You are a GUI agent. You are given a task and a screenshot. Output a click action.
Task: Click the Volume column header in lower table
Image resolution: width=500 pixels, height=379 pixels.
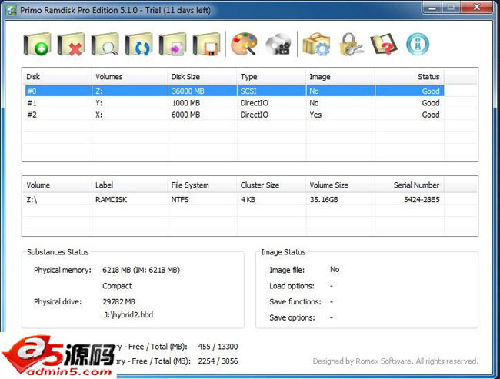(x=58, y=185)
